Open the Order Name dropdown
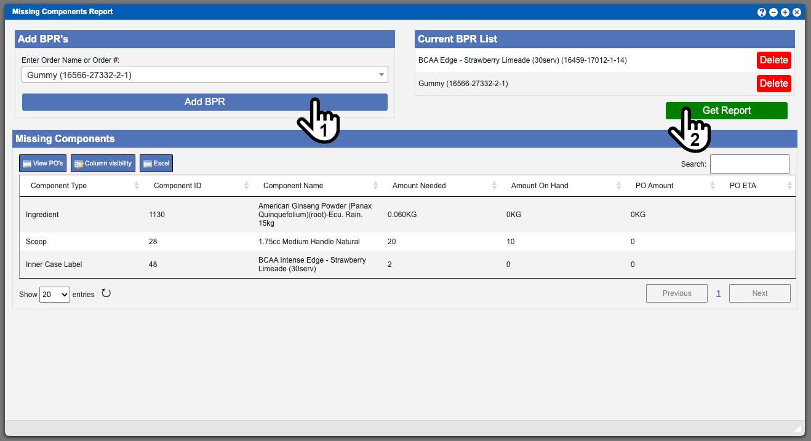811x441 pixels. pos(205,75)
